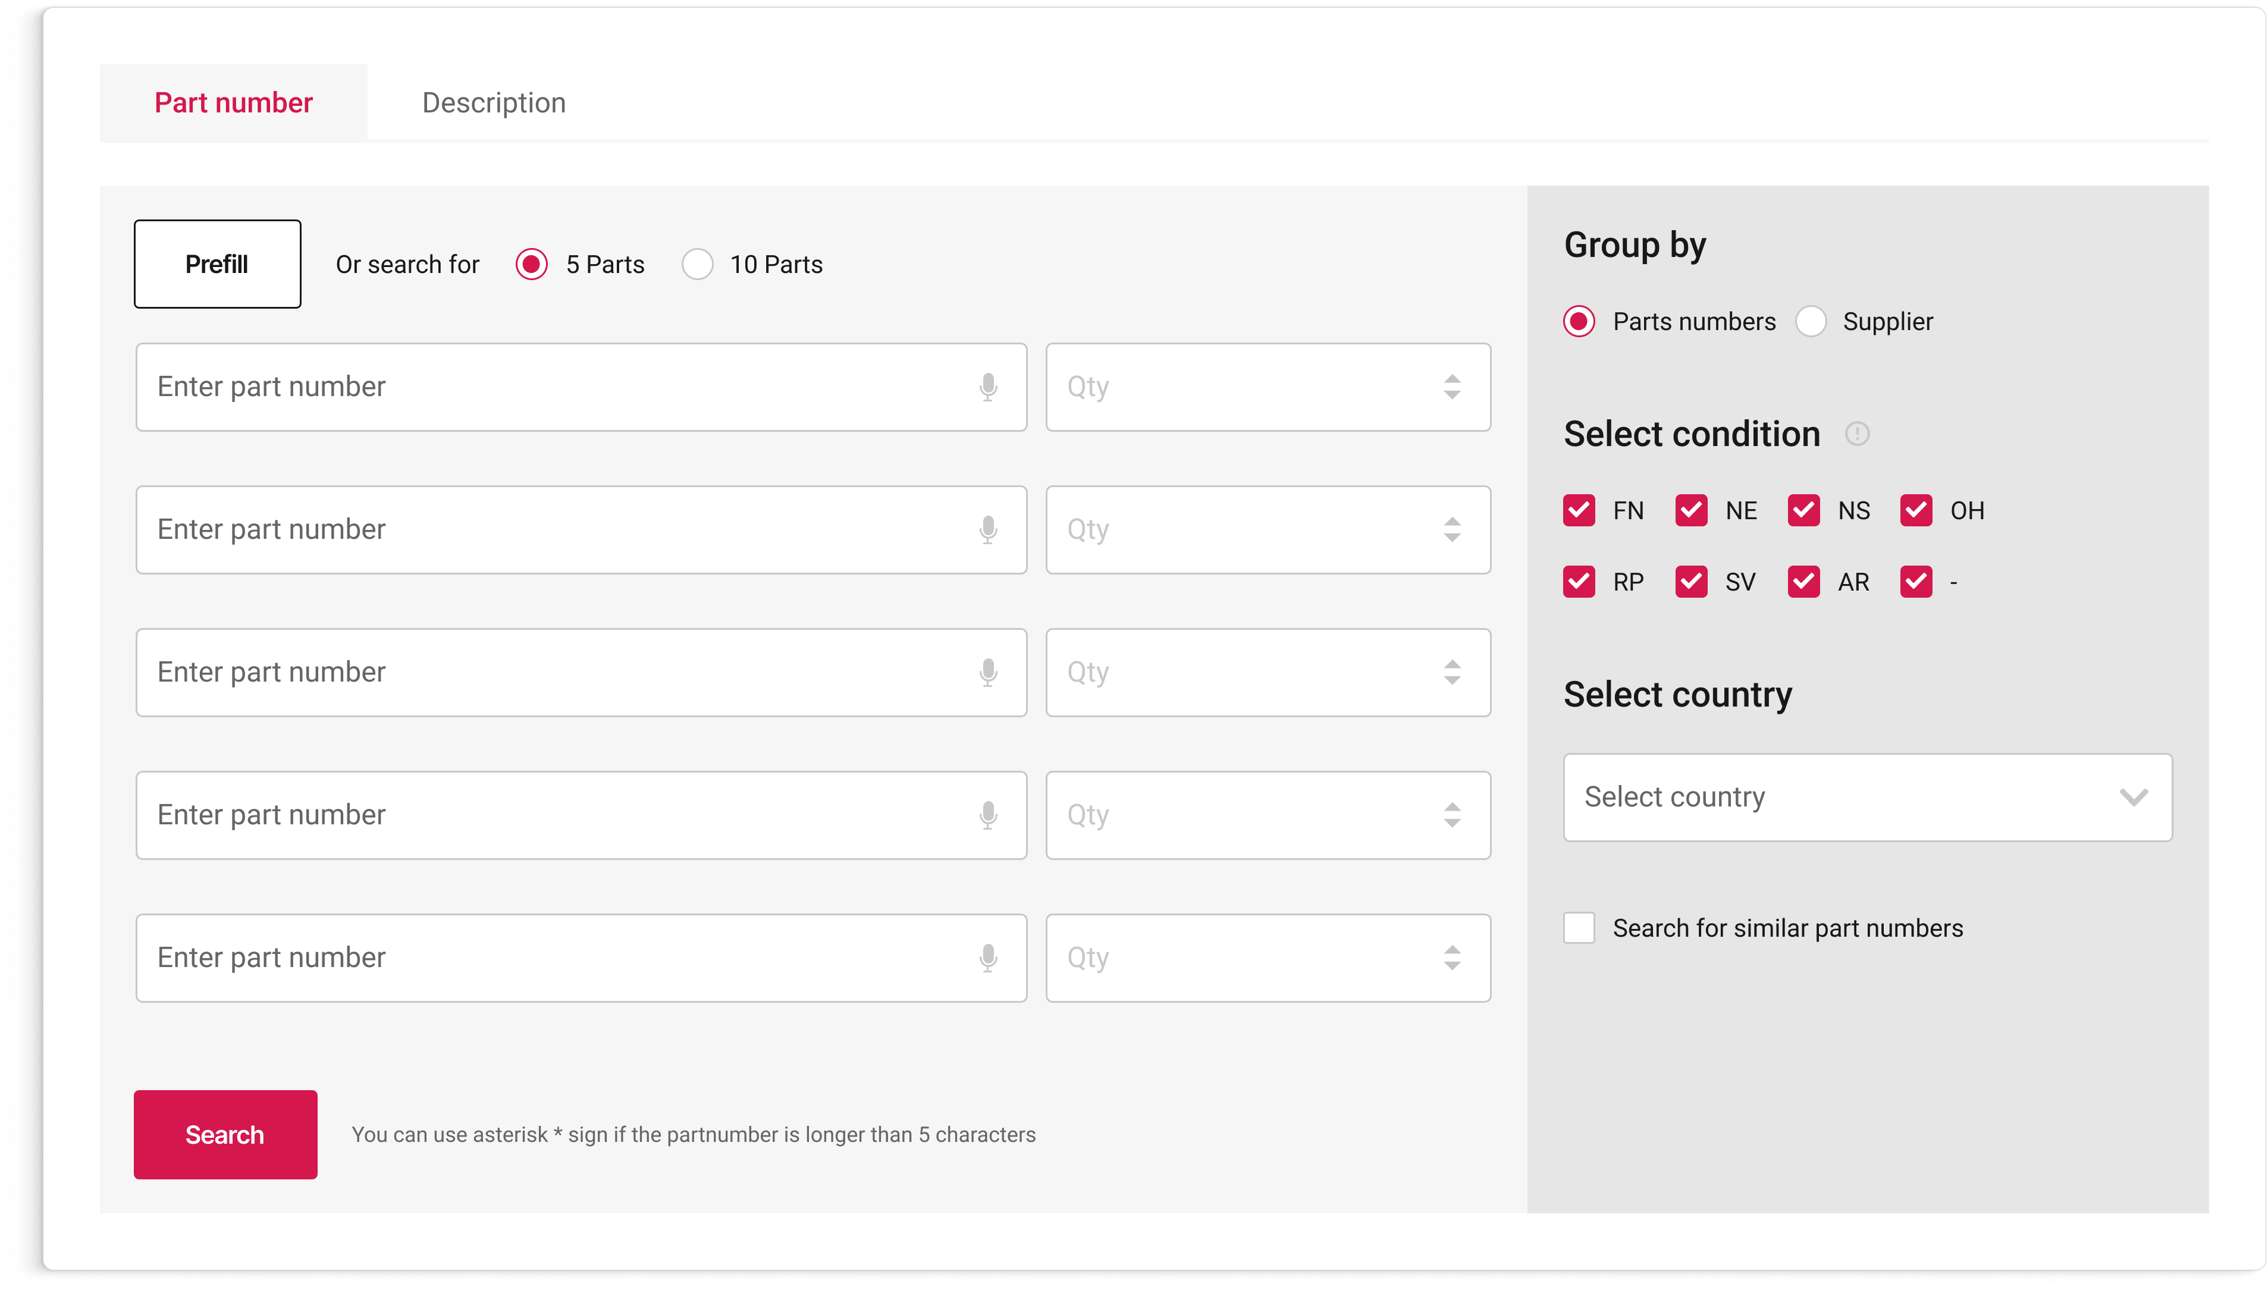Click microphone icon in third part number field

click(x=988, y=673)
